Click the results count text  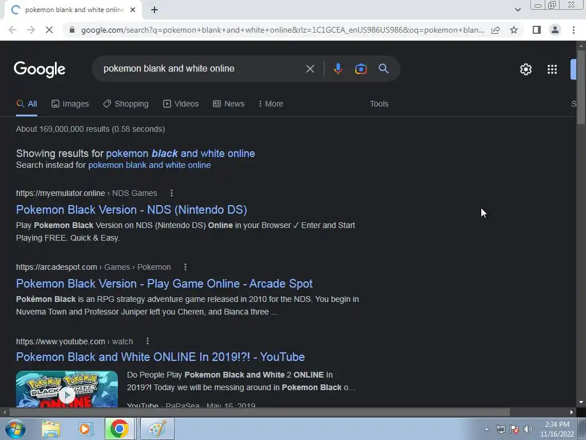[x=90, y=129]
